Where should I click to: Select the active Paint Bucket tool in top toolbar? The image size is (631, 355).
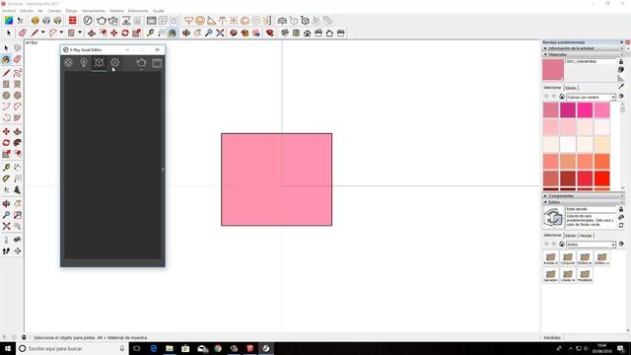click(173, 33)
